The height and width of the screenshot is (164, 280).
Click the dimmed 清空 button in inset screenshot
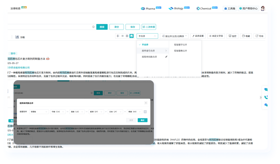(x=110, y=93)
